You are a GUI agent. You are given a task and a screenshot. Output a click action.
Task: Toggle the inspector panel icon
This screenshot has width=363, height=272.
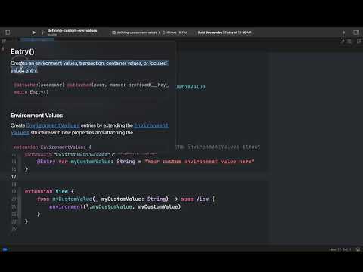pos(356,32)
